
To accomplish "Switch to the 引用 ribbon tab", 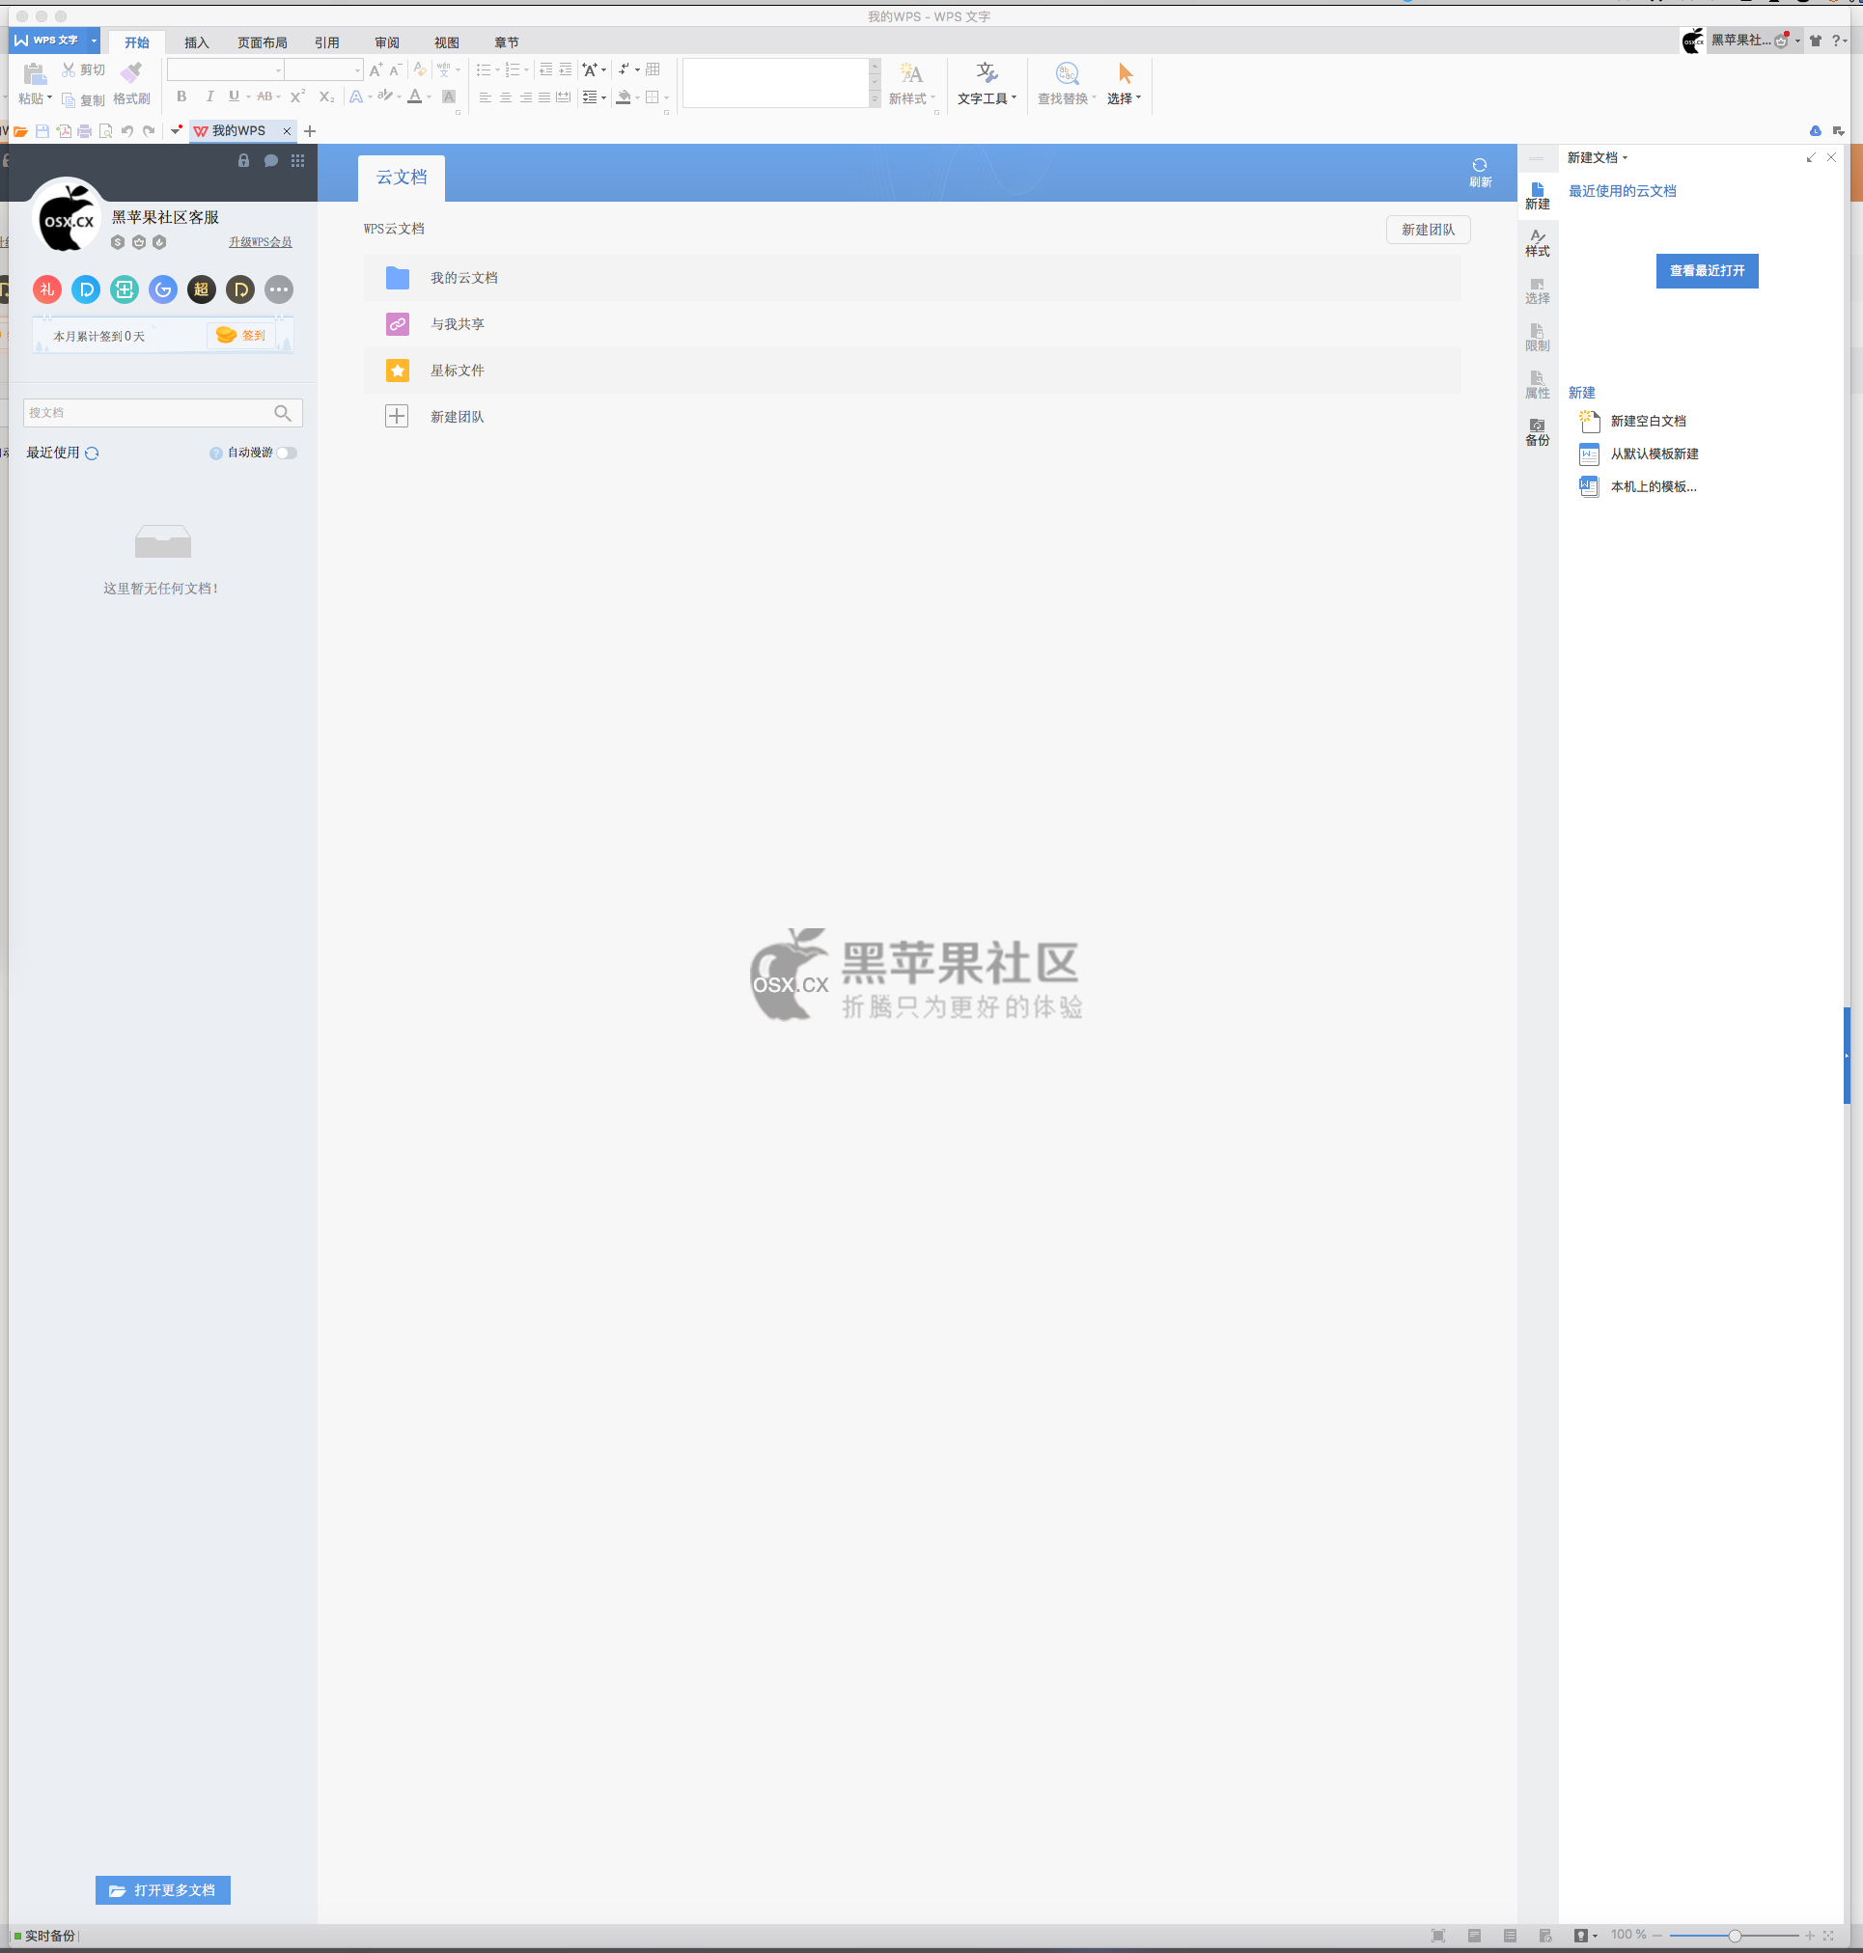I will click(x=326, y=42).
